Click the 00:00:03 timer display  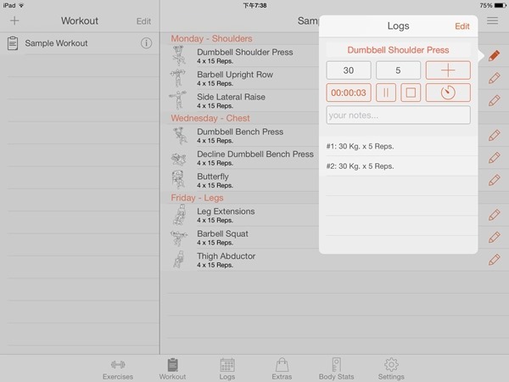pyautogui.click(x=349, y=93)
